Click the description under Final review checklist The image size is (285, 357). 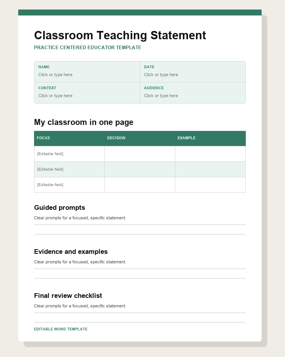tap(80, 306)
